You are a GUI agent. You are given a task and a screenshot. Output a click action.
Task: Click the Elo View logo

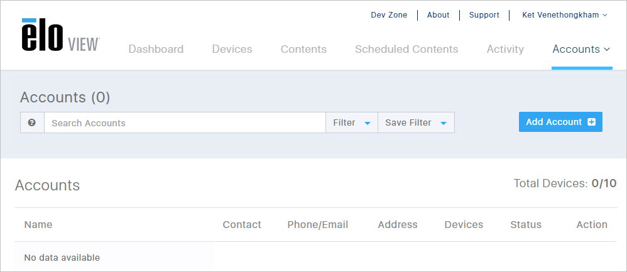click(60, 35)
